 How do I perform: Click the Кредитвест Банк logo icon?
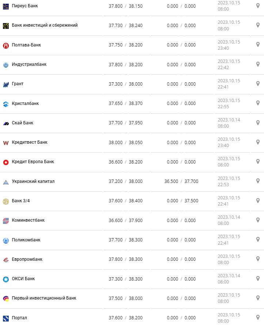coord(6,143)
